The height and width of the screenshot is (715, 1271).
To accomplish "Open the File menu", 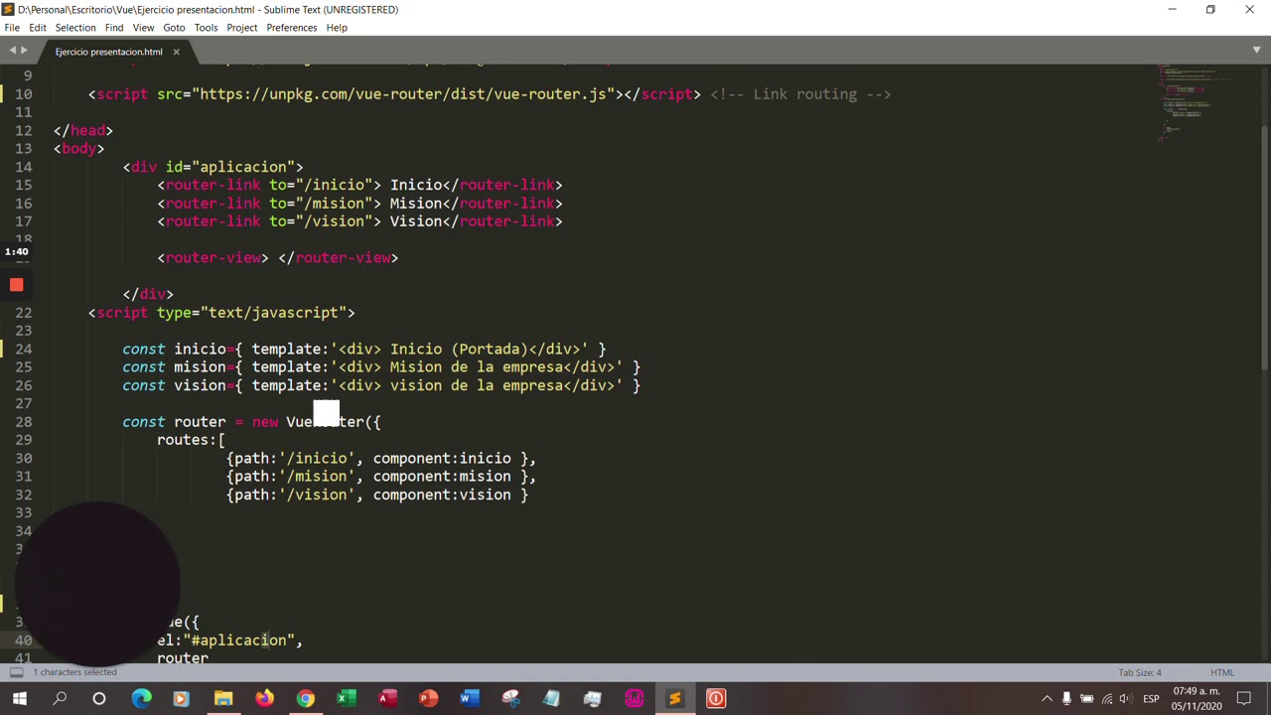I will 12,27.
